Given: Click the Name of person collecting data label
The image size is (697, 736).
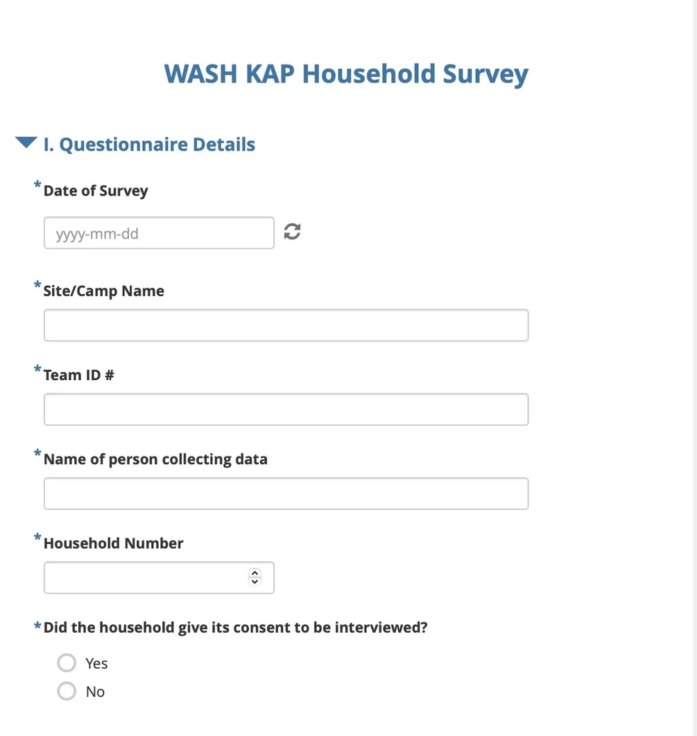Looking at the screenshot, I should [155, 459].
